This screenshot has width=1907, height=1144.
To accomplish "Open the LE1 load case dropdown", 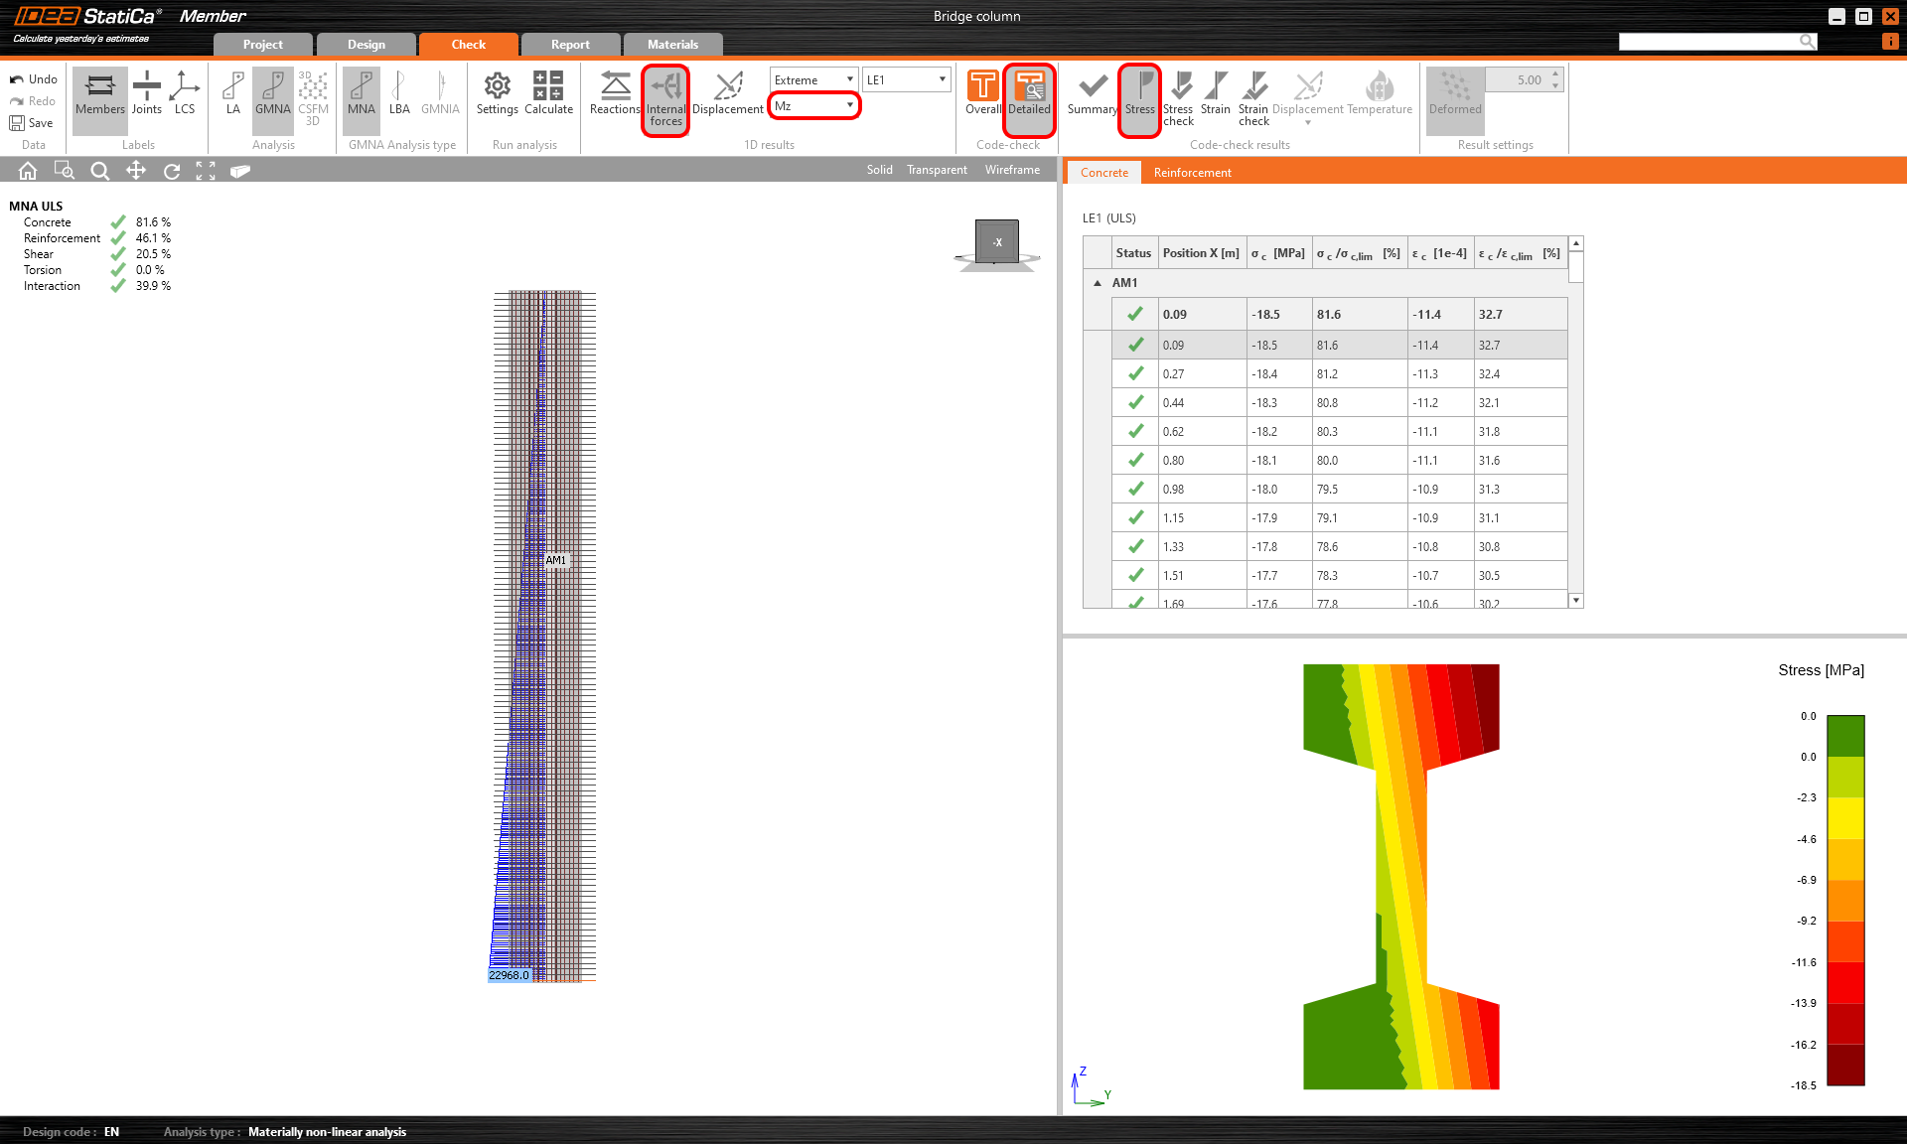I will click(x=906, y=79).
